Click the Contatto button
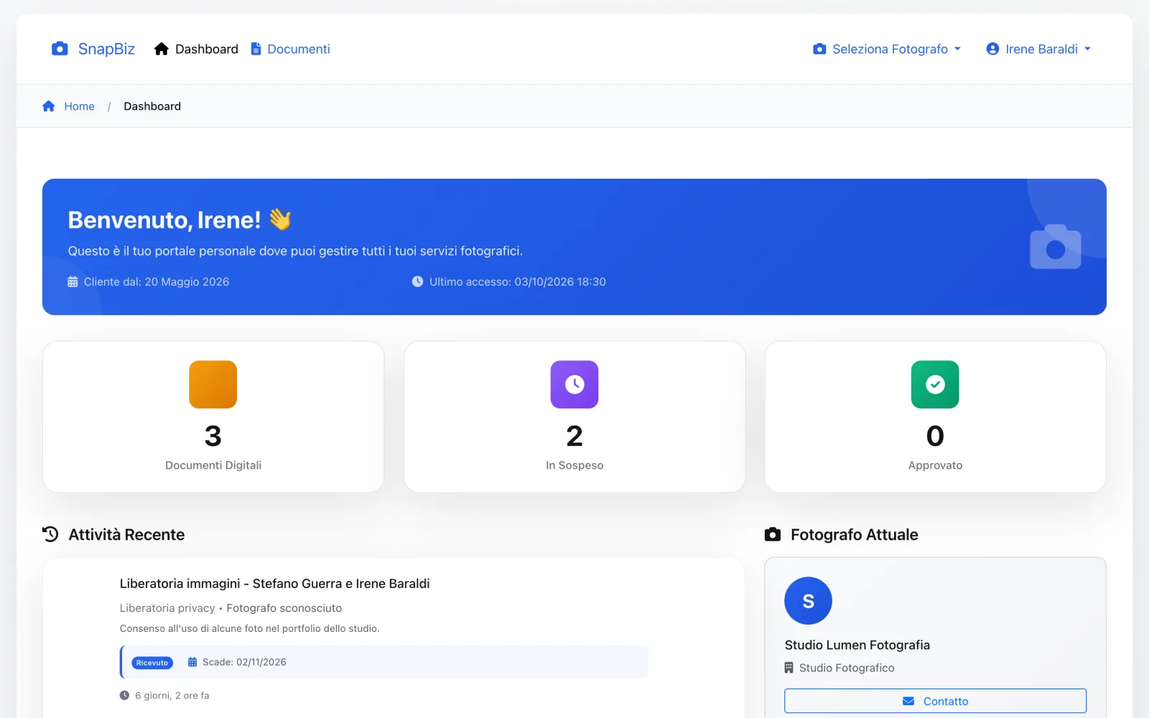The height and width of the screenshot is (718, 1149). [x=935, y=701]
